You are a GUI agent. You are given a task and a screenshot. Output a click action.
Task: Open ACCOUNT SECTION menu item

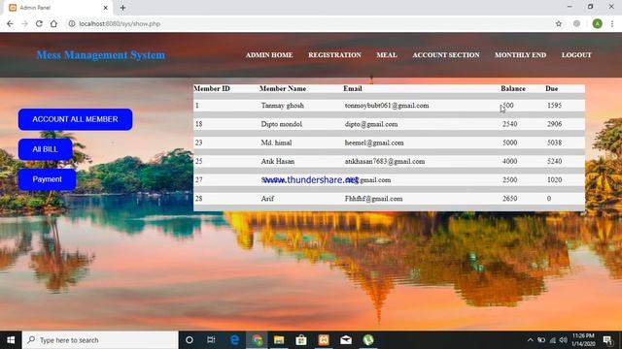coord(446,55)
